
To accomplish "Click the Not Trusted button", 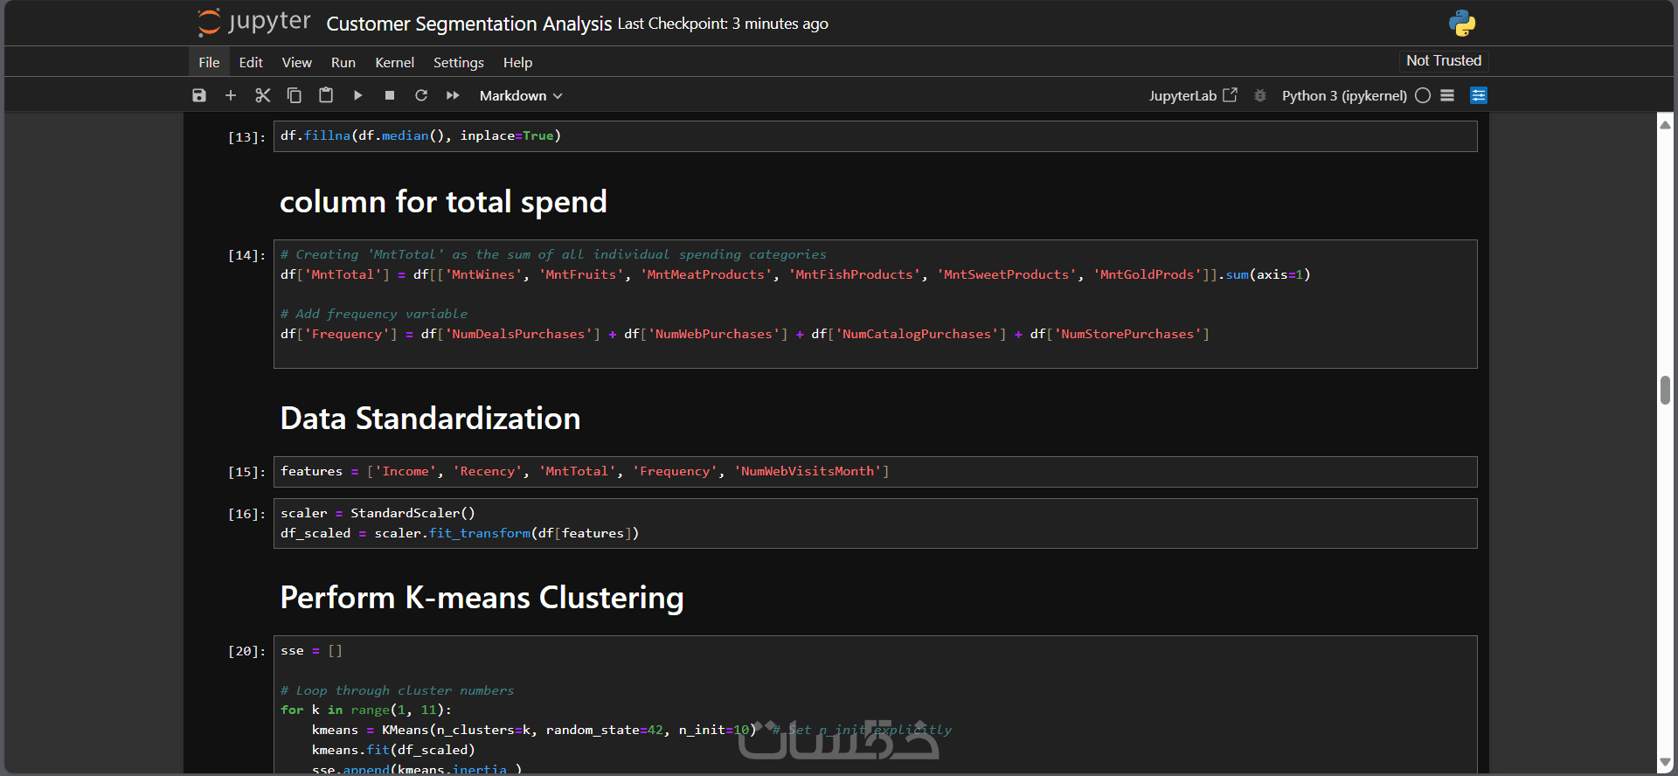I will (x=1444, y=60).
